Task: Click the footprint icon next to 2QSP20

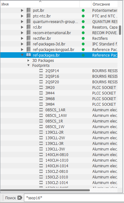Action: pos(41,82)
